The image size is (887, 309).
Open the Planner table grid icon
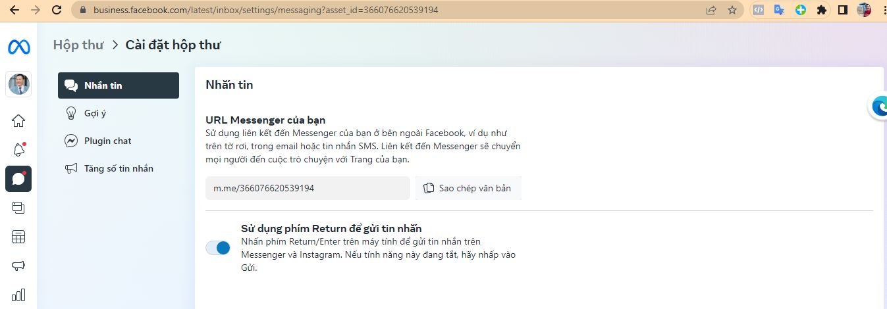[18, 237]
